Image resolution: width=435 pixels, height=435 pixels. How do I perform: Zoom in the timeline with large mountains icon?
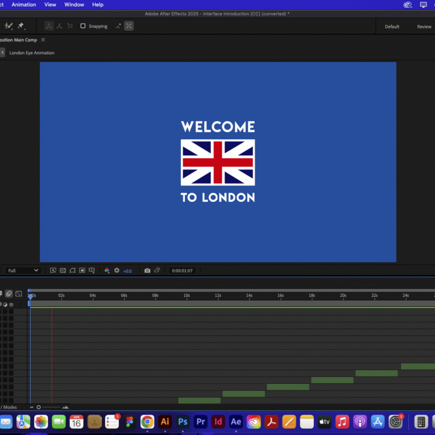pyautogui.click(x=66, y=407)
